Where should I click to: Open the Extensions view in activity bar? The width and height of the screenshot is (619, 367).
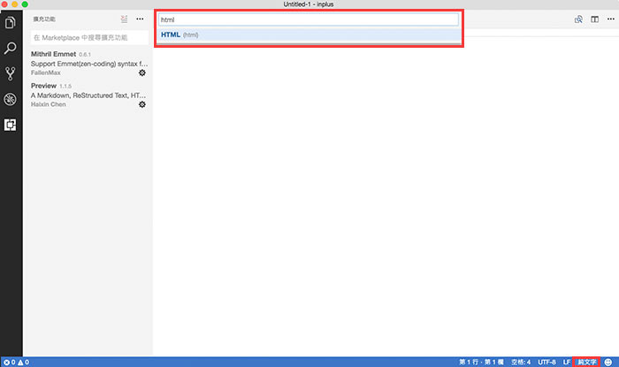[11, 125]
